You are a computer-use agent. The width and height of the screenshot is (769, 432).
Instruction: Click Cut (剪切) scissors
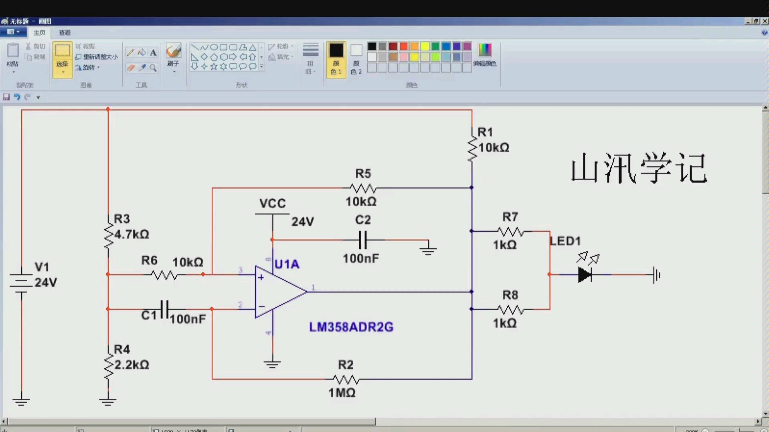point(35,46)
